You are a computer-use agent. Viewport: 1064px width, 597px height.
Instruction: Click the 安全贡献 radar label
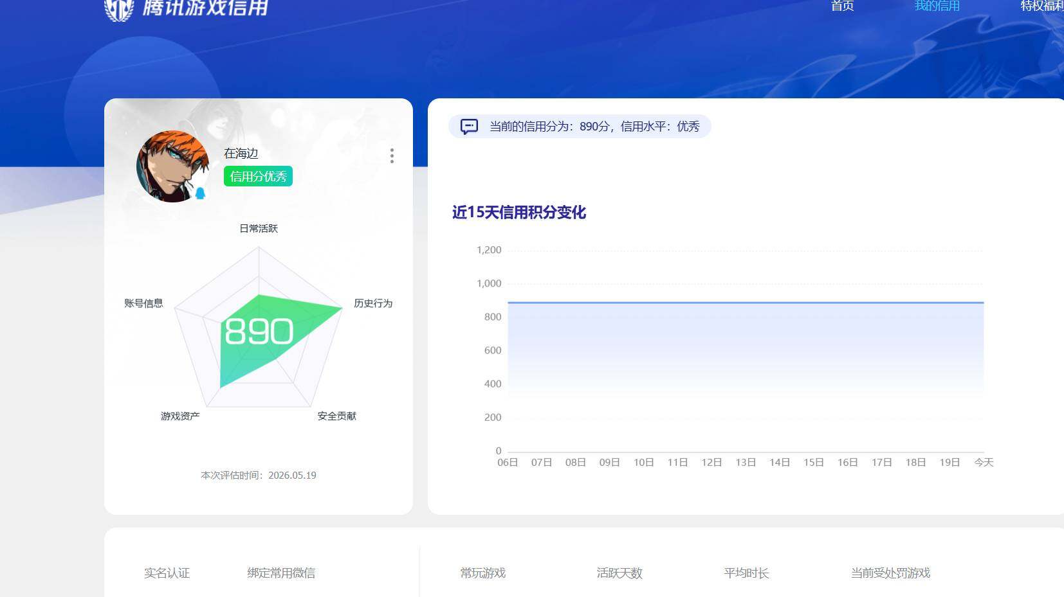(336, 416)
